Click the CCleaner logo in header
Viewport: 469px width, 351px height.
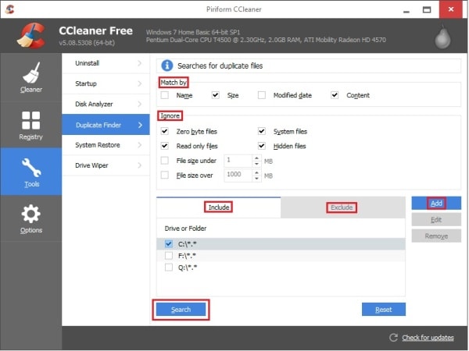(30, 35)
